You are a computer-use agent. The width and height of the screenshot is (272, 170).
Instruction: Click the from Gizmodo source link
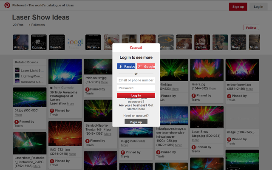62,88
